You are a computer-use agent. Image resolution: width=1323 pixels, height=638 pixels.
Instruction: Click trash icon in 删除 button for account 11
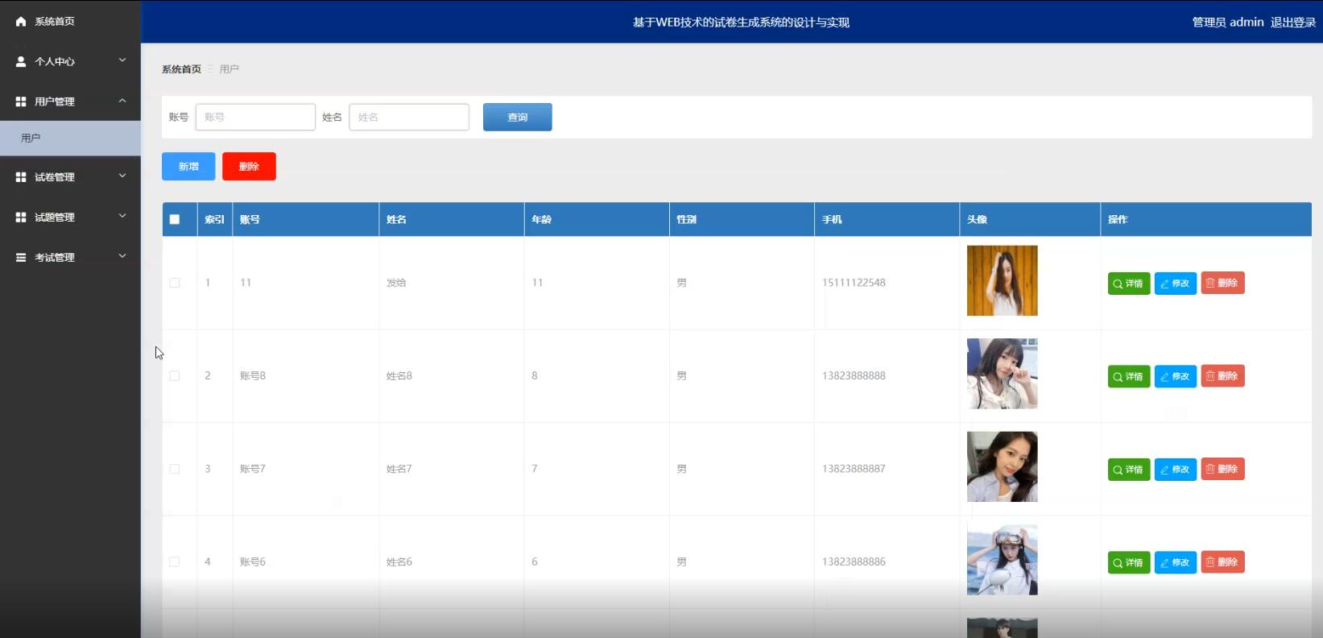pyautogui.click(x=1210, y=283)
